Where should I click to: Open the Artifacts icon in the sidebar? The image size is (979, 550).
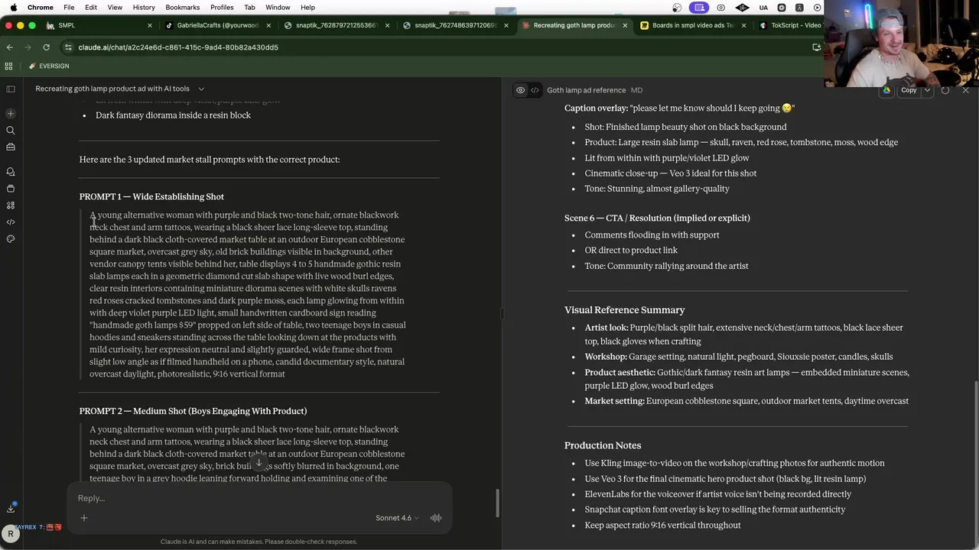click(x=11, y=205)
